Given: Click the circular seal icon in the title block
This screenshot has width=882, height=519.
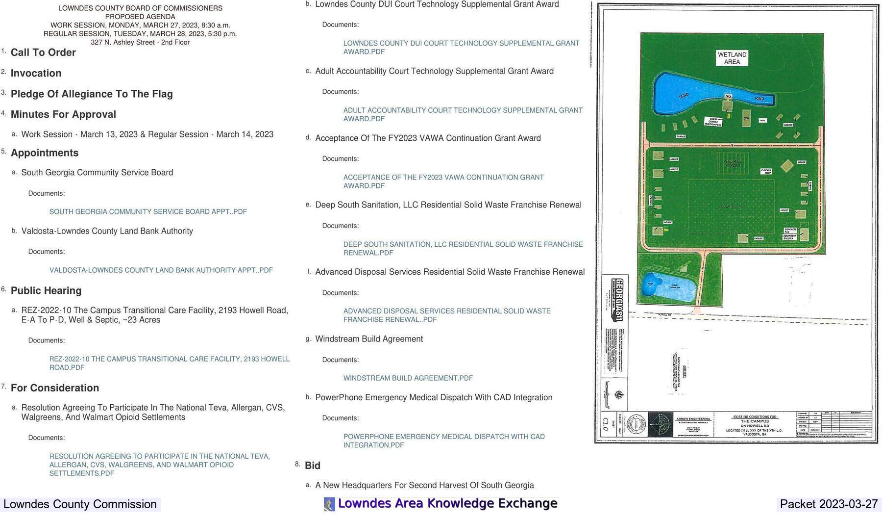Looking at the screenshot, I should [x=637, y=425].
